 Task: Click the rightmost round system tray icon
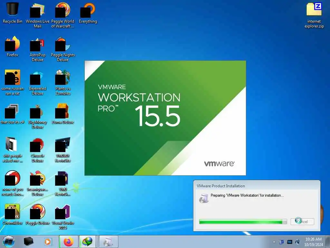[297, 242]
